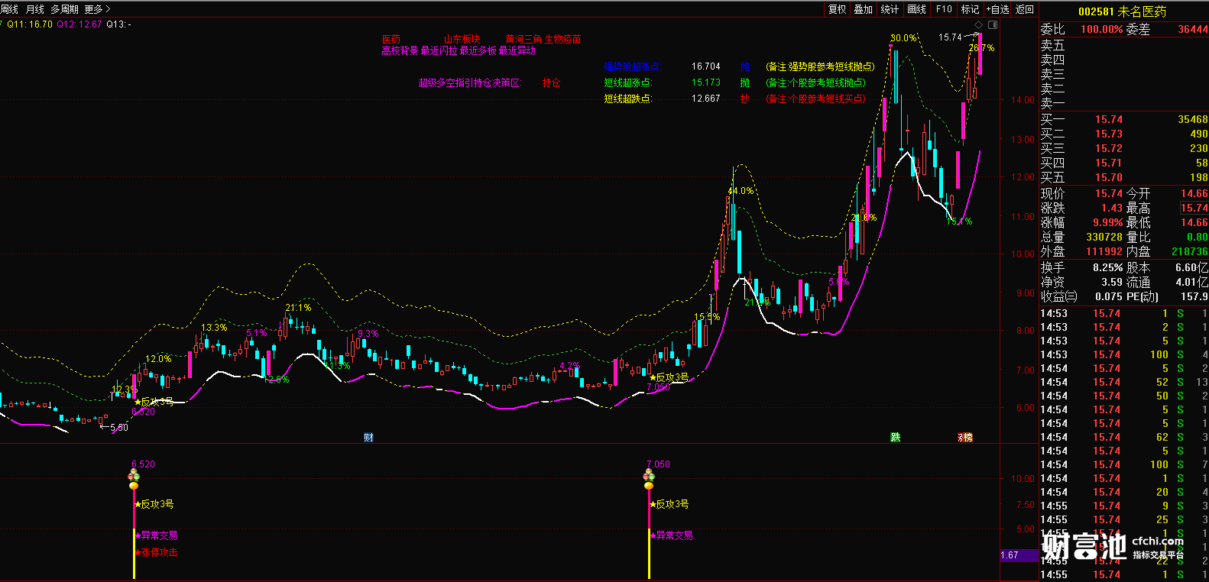Open the multi-period (多周期) view

tap(65, 9)
